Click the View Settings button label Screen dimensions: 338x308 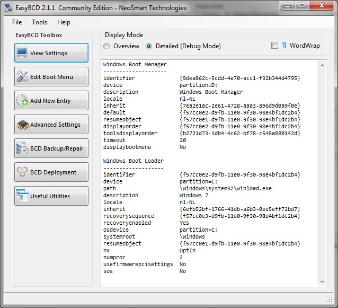(x=49, y=53)
